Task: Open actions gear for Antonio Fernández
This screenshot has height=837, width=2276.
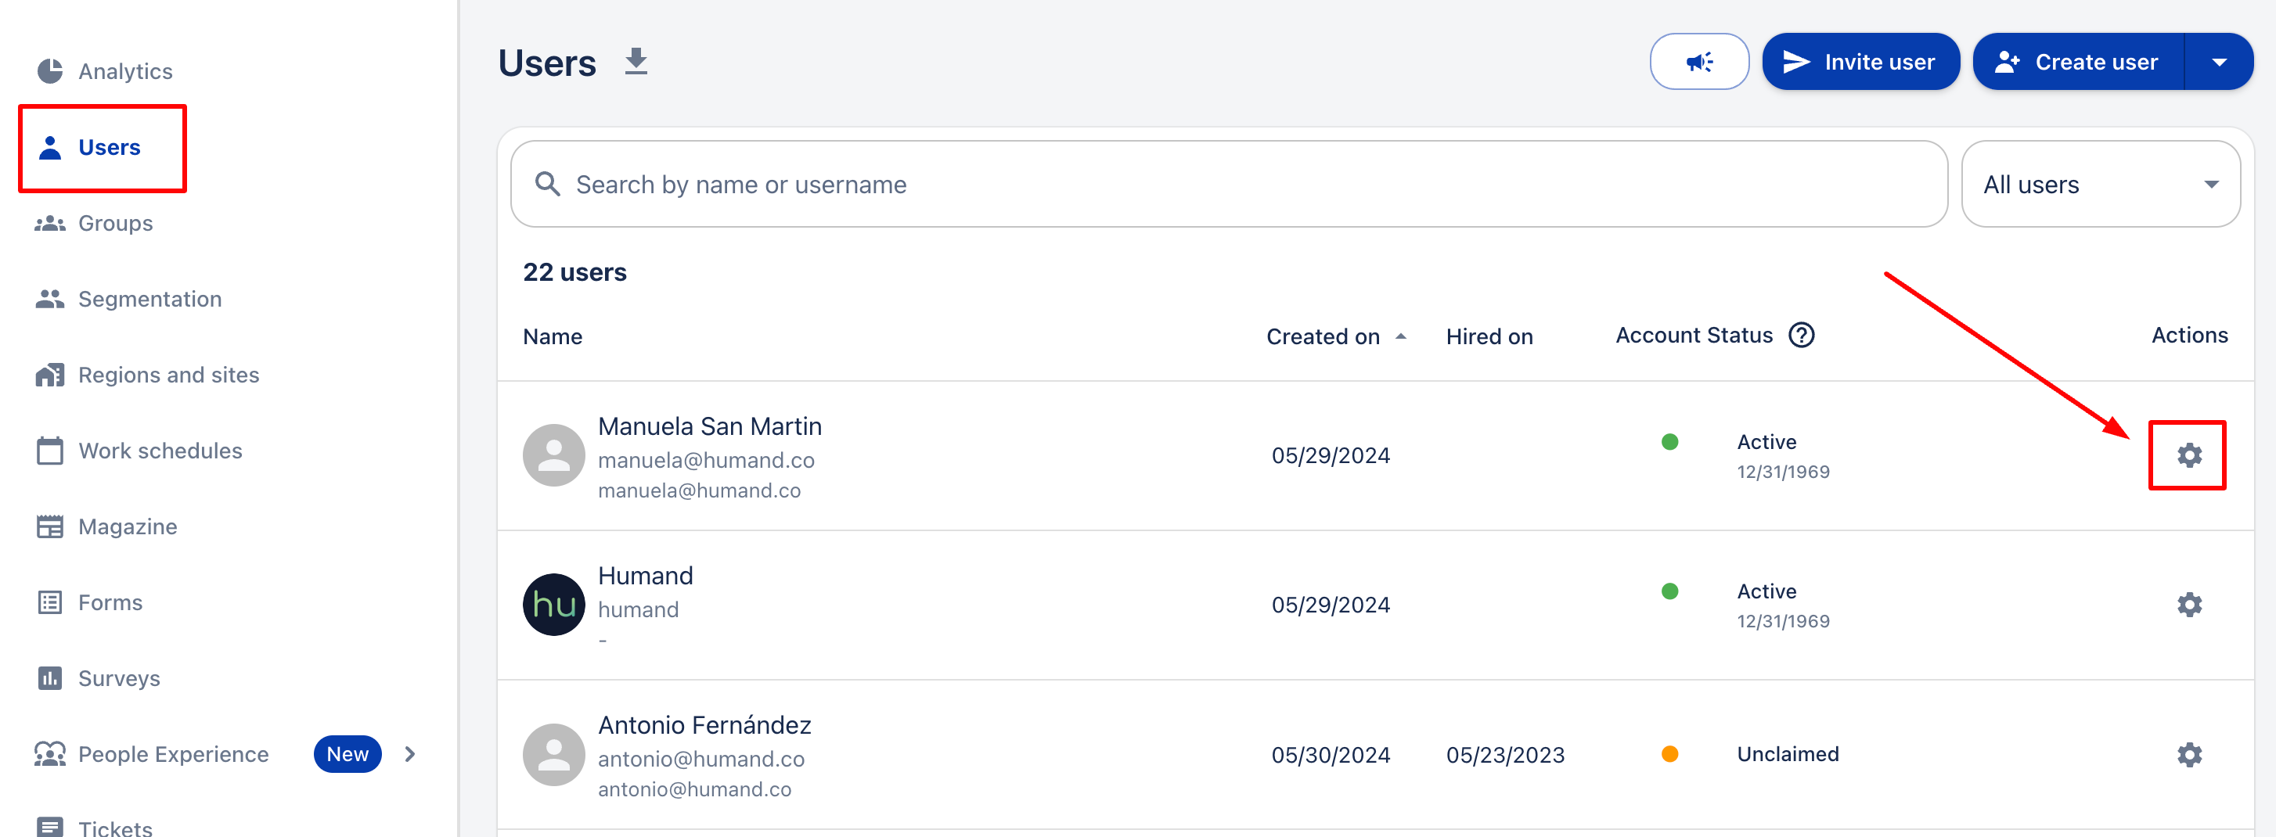Action: 2188,755
